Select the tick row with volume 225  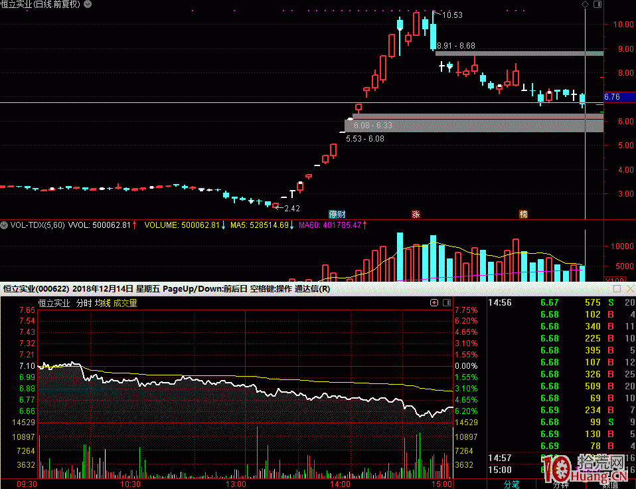tap(562, 338)
